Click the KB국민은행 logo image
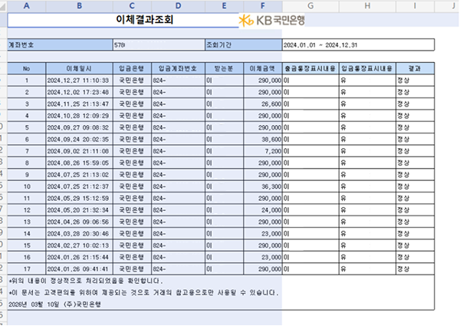460x326 pixels. pyautogui.click(x=271, y=20)
